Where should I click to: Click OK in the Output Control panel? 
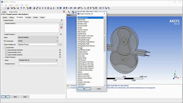[6, 97]
